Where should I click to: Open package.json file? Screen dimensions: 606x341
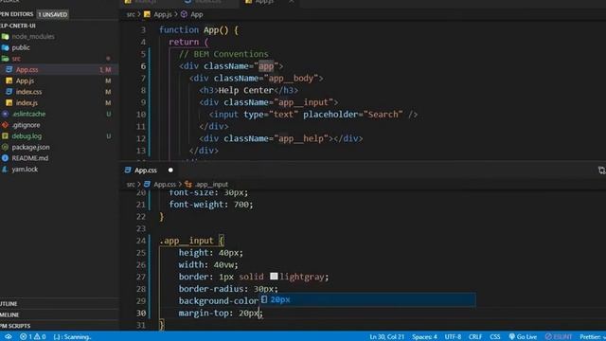[x=30, y=147]
